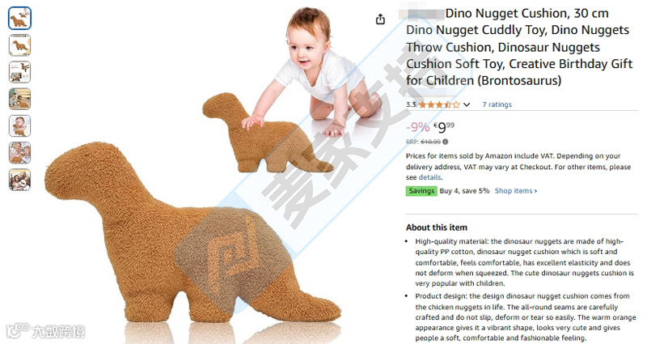Select the first product thumbnail
This screenshot has height=344, width=647.
click(x=19, y=18)
